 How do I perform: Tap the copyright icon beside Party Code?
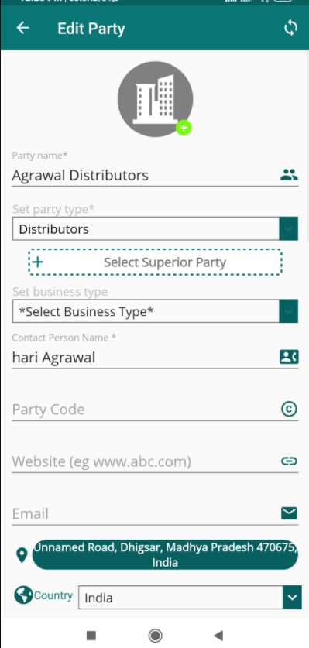coord(289,409)
